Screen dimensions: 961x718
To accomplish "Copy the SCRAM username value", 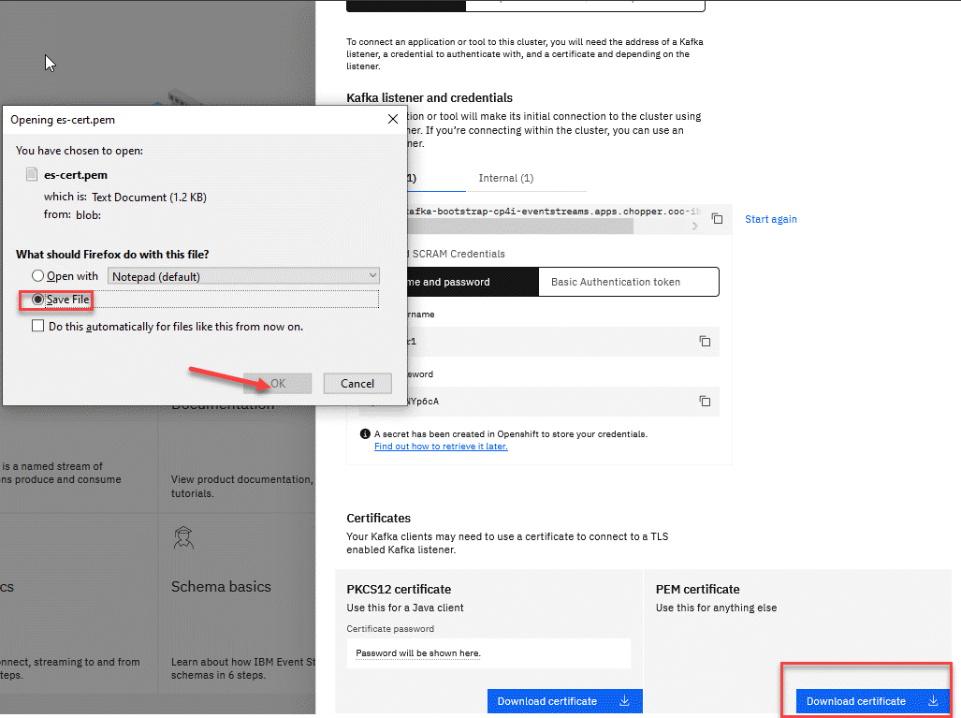I will 705,342.
